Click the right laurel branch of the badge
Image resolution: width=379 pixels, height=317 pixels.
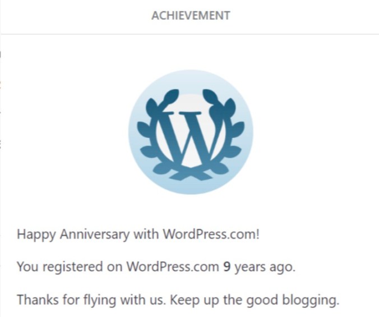(x=230, y=135)
